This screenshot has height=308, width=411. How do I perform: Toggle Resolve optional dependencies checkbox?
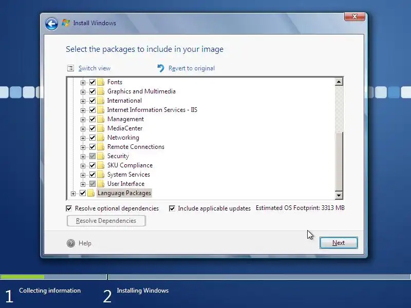(x=69, y=208)
